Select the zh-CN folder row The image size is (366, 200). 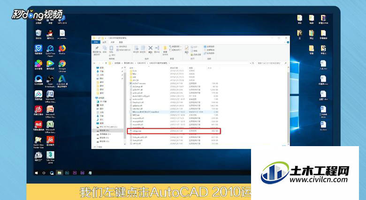click(x=173, y=80)
